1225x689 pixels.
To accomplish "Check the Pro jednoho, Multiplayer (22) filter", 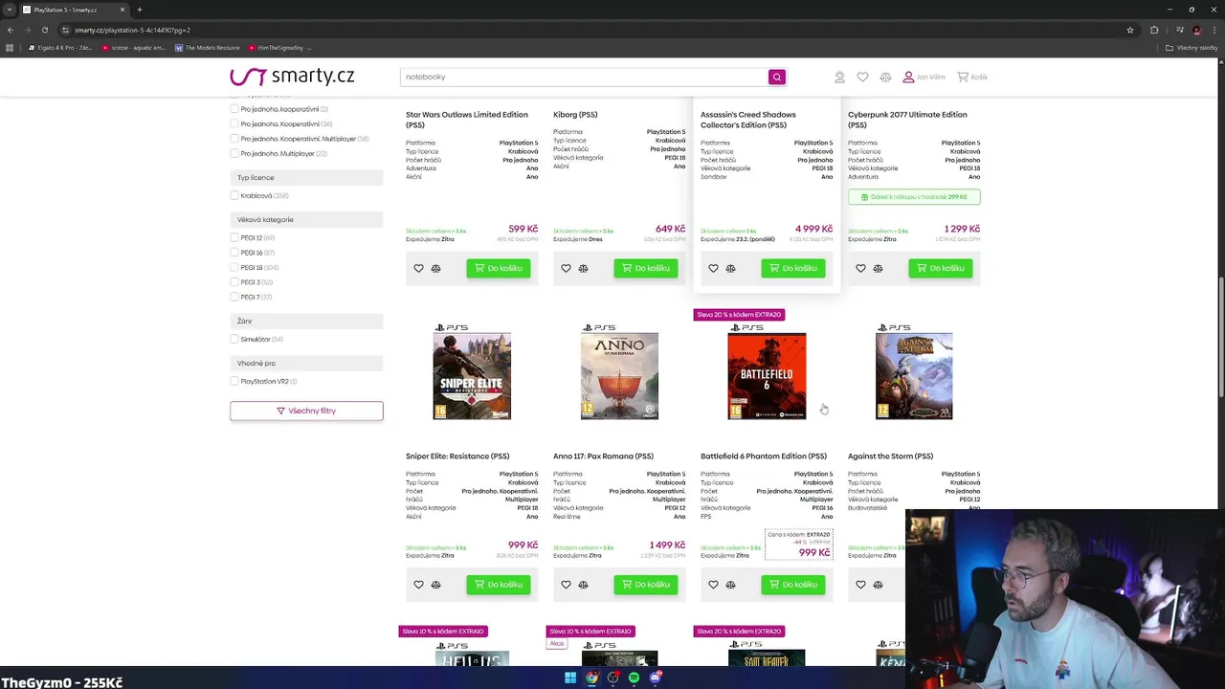I will (x=234, y=153).
